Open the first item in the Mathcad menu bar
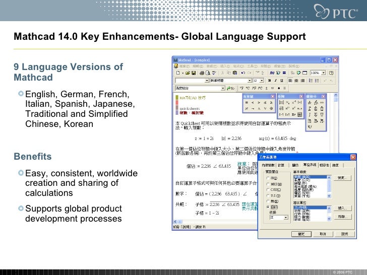 click(x=185, y=66)
